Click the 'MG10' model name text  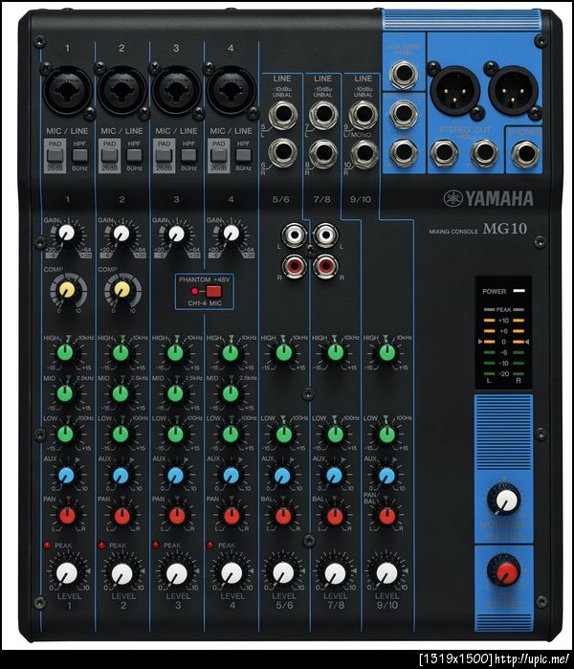tap(505, 229)
